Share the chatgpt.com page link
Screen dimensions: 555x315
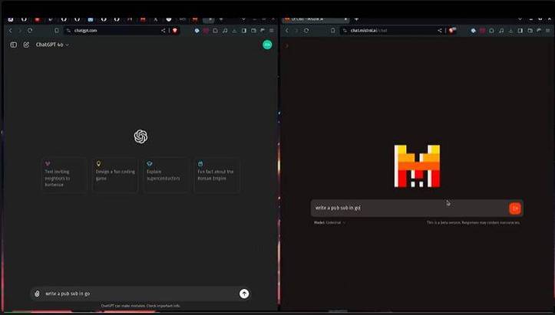point(164,31)
